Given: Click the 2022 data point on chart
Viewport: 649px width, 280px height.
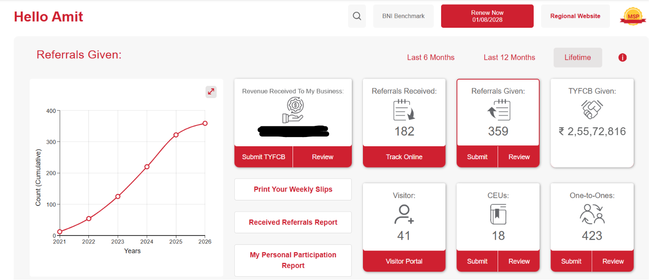Looking at the screenshot, I should [89, 218].
